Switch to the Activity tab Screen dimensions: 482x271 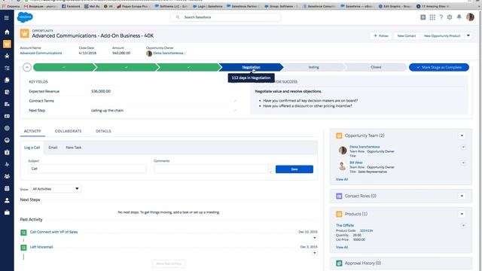(32, 131)
